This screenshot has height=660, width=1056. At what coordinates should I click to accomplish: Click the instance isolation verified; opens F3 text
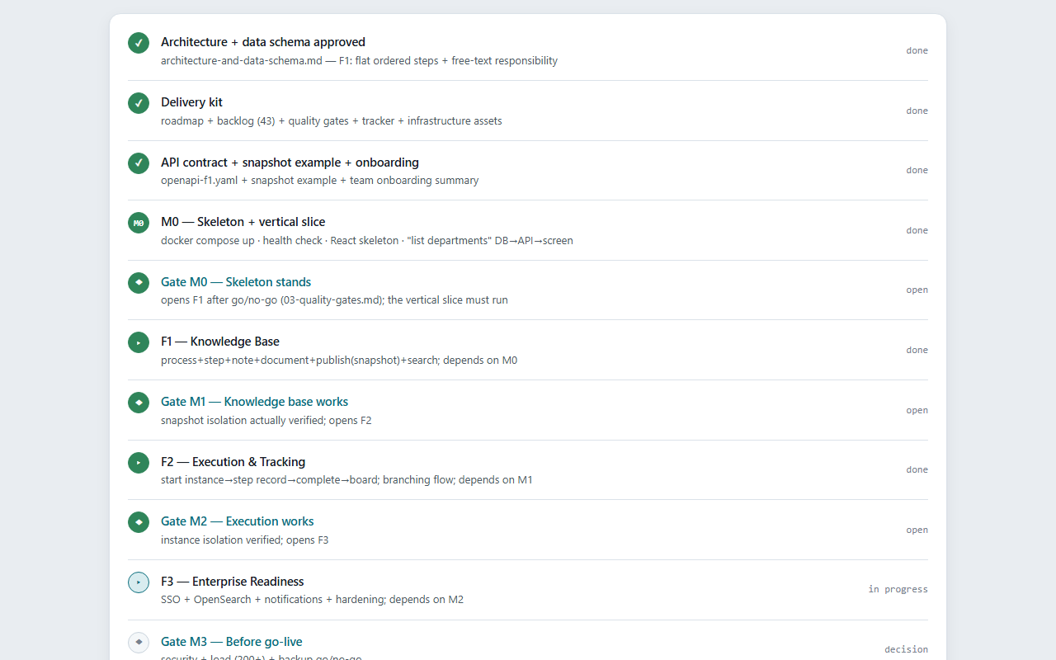pos(244,540)
